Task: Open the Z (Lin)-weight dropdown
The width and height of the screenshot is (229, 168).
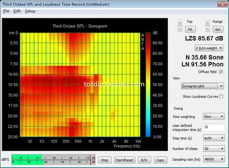Action: pos(209,48)
